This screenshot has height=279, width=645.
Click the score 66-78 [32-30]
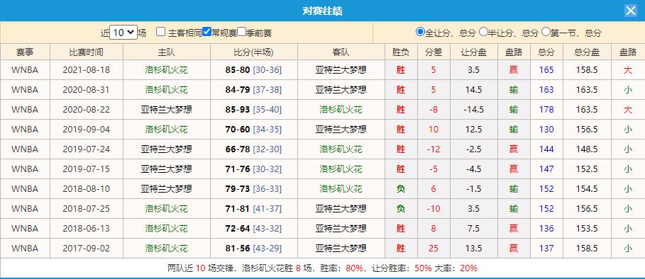(254, 149)
